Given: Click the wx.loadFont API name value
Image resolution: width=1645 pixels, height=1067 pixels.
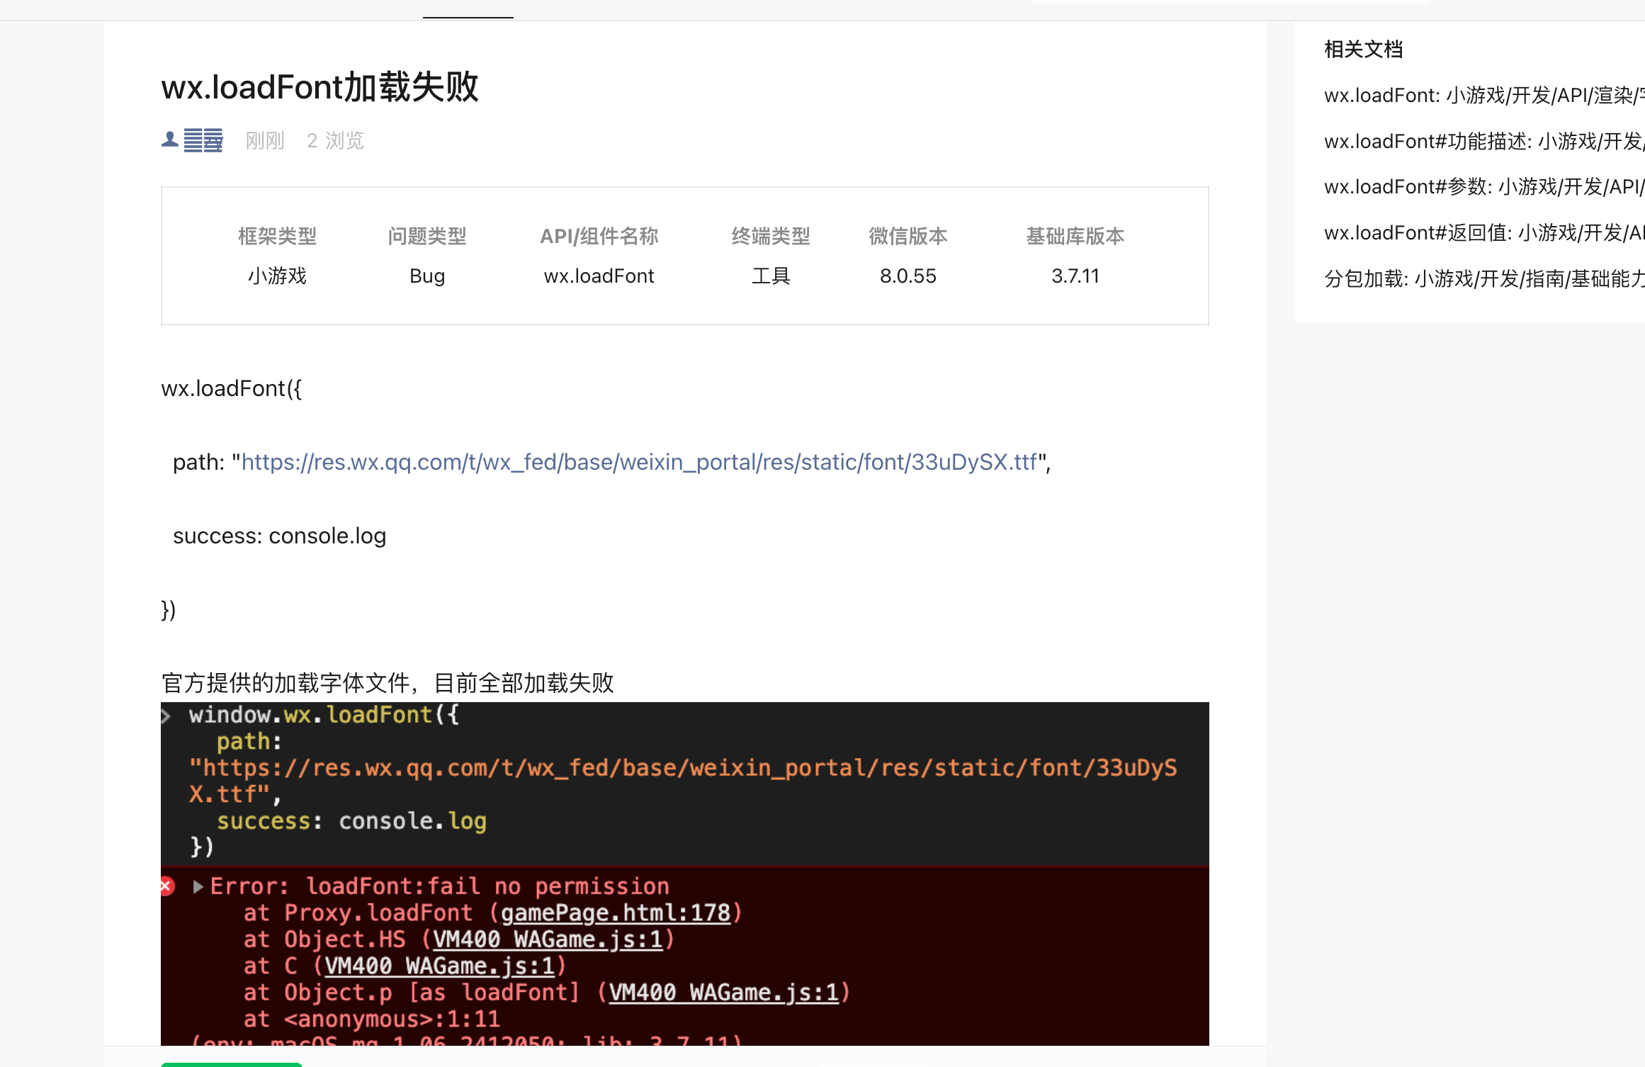Looking at the screenshot, I should pyautogui.click(x=599, y=276).
